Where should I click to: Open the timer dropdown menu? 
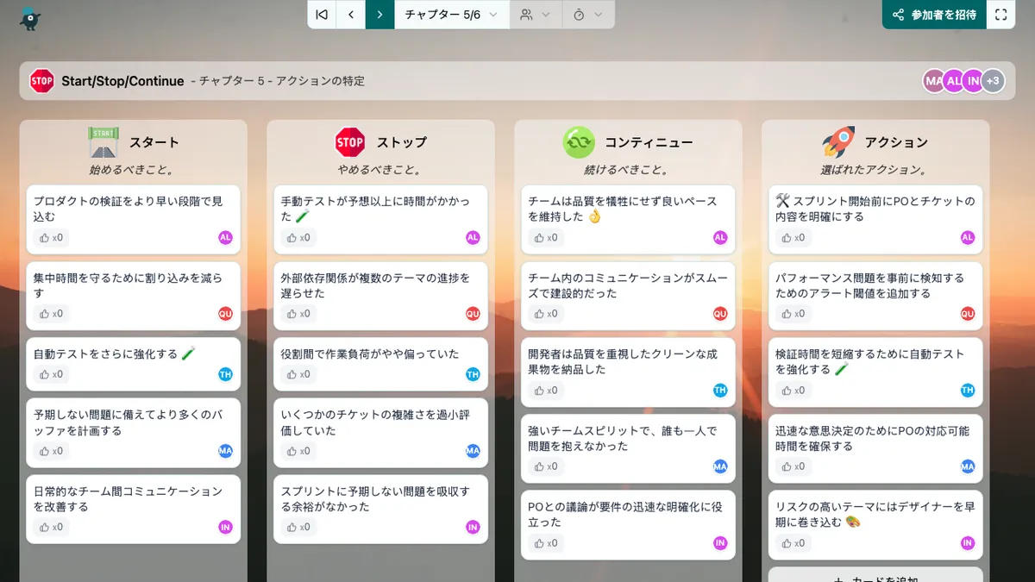pos(588,15)
